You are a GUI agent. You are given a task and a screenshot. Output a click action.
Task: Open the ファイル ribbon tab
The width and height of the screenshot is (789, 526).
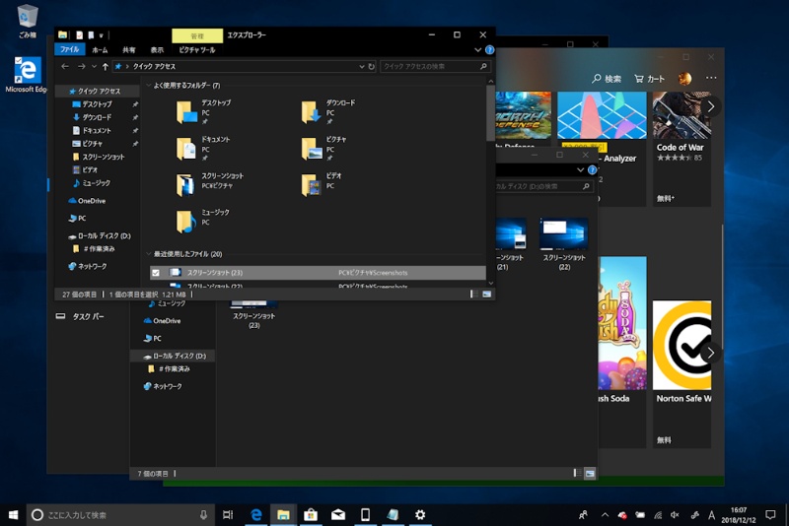(x=69, y=49)
